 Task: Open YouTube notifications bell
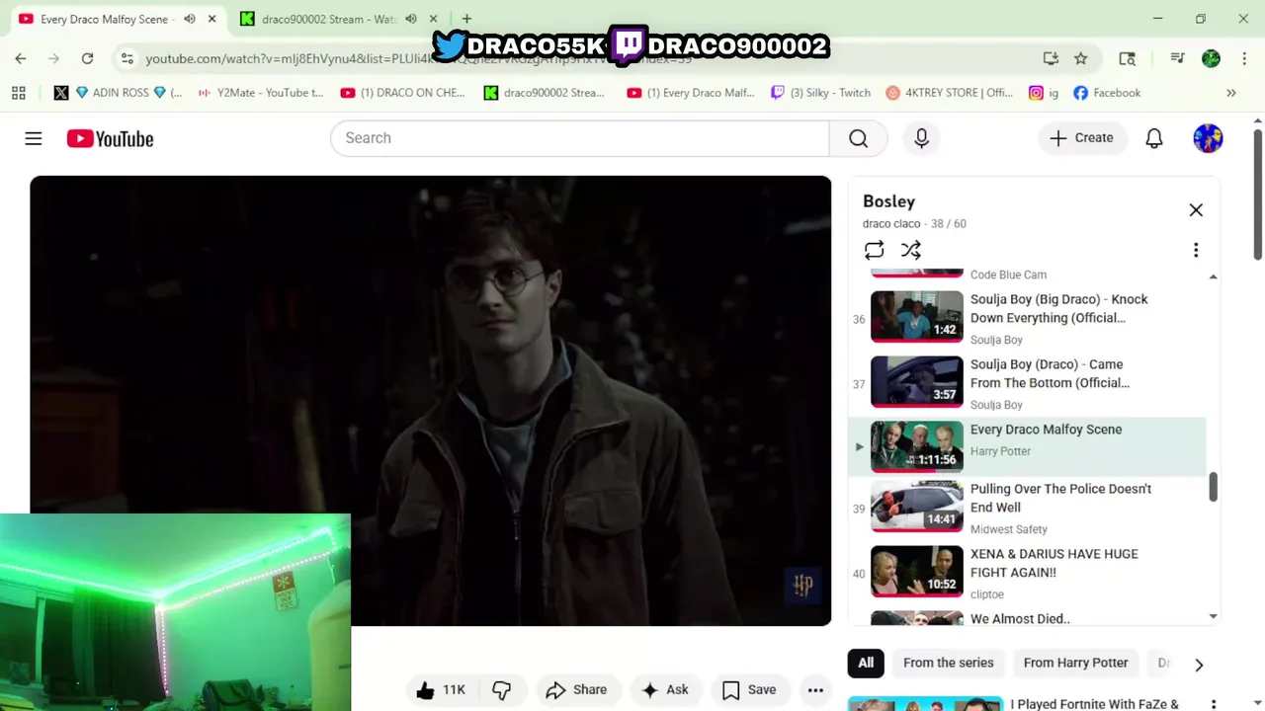[x=1153, y=138]
